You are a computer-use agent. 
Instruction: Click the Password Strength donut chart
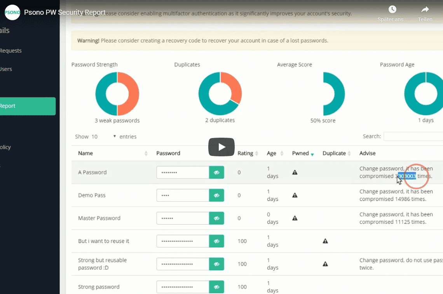click(x=117, y=94)
